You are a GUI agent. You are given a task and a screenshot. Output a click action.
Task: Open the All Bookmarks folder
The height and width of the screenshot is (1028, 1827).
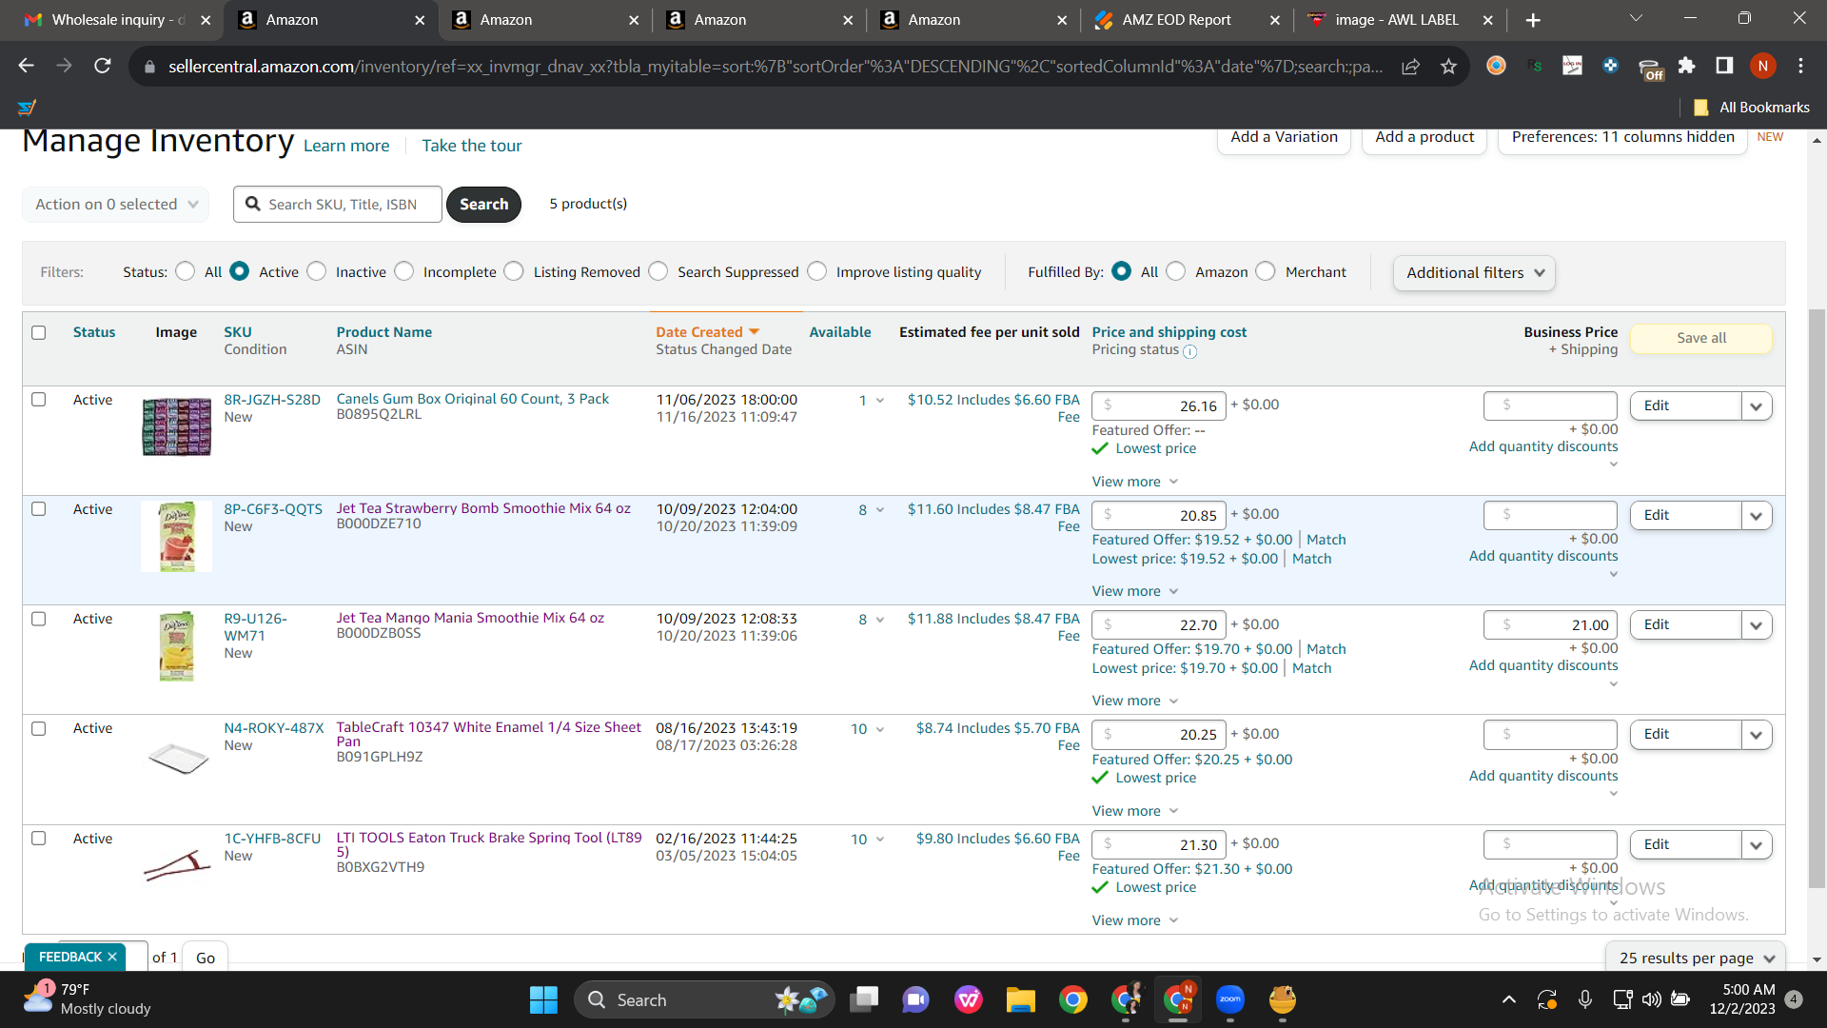(x=1753, y=108)
